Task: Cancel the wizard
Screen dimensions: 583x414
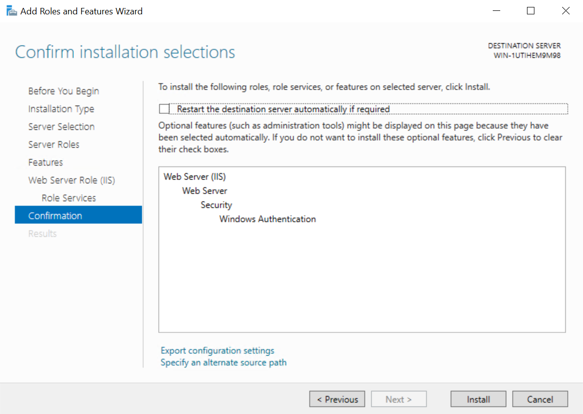Action: pos(540,399)
